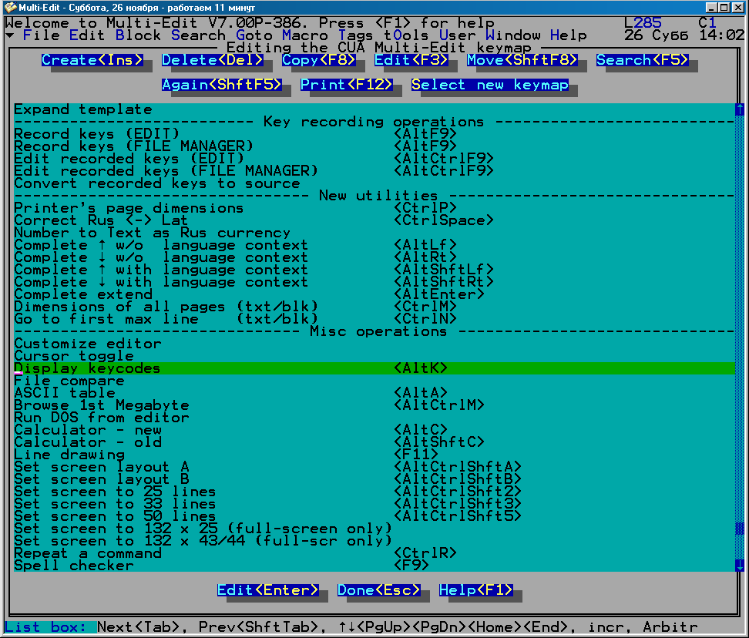Select the Cursor toggle row
This screenshot has width=749, height=638.
(x=374, y=356)
